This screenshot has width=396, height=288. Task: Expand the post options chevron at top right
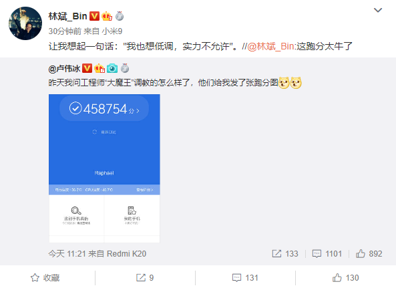point(378,10)
